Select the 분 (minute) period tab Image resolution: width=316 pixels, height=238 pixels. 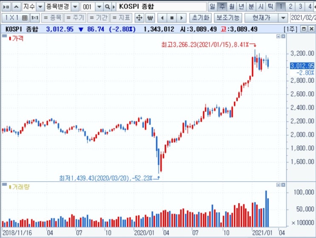(x=251, y=7)
